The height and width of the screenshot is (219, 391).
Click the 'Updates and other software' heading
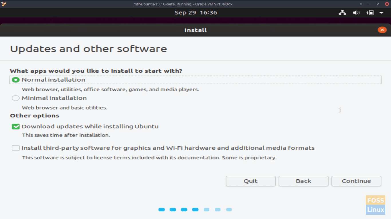pos(88,49)
